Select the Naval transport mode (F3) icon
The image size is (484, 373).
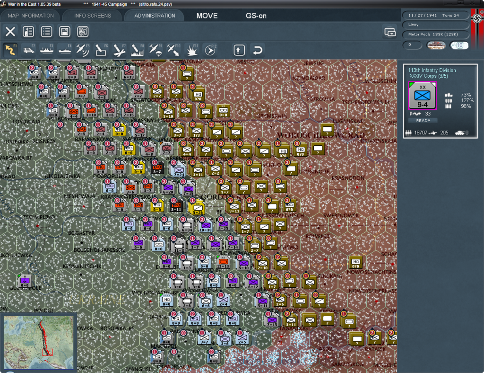pos(47,50)
